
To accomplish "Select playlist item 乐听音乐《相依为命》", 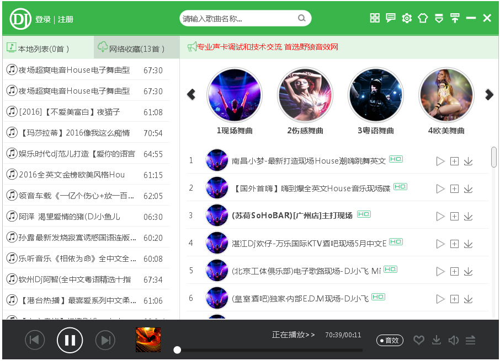I will (x=86, y=258).
